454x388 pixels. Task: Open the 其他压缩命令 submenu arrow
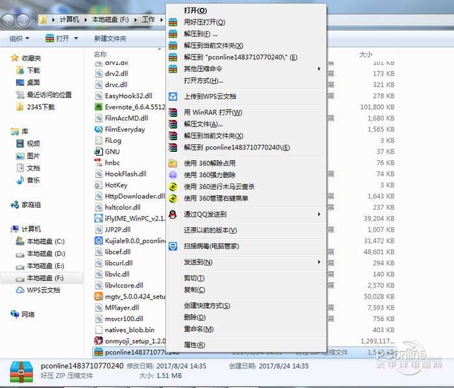click(319, 69)
